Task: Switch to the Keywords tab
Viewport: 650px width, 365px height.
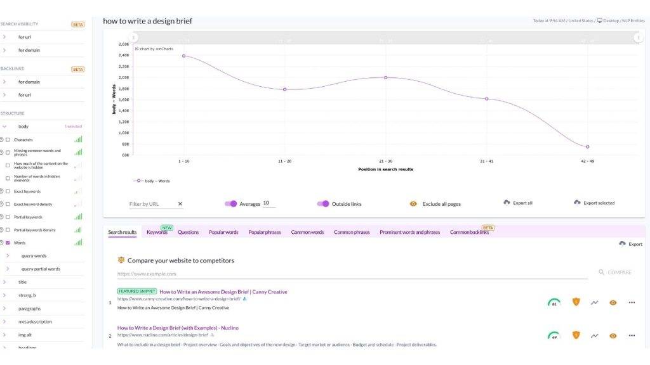Action: (x=157, y=232)
